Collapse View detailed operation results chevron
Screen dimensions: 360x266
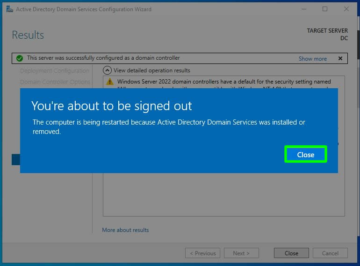point(107,70)
